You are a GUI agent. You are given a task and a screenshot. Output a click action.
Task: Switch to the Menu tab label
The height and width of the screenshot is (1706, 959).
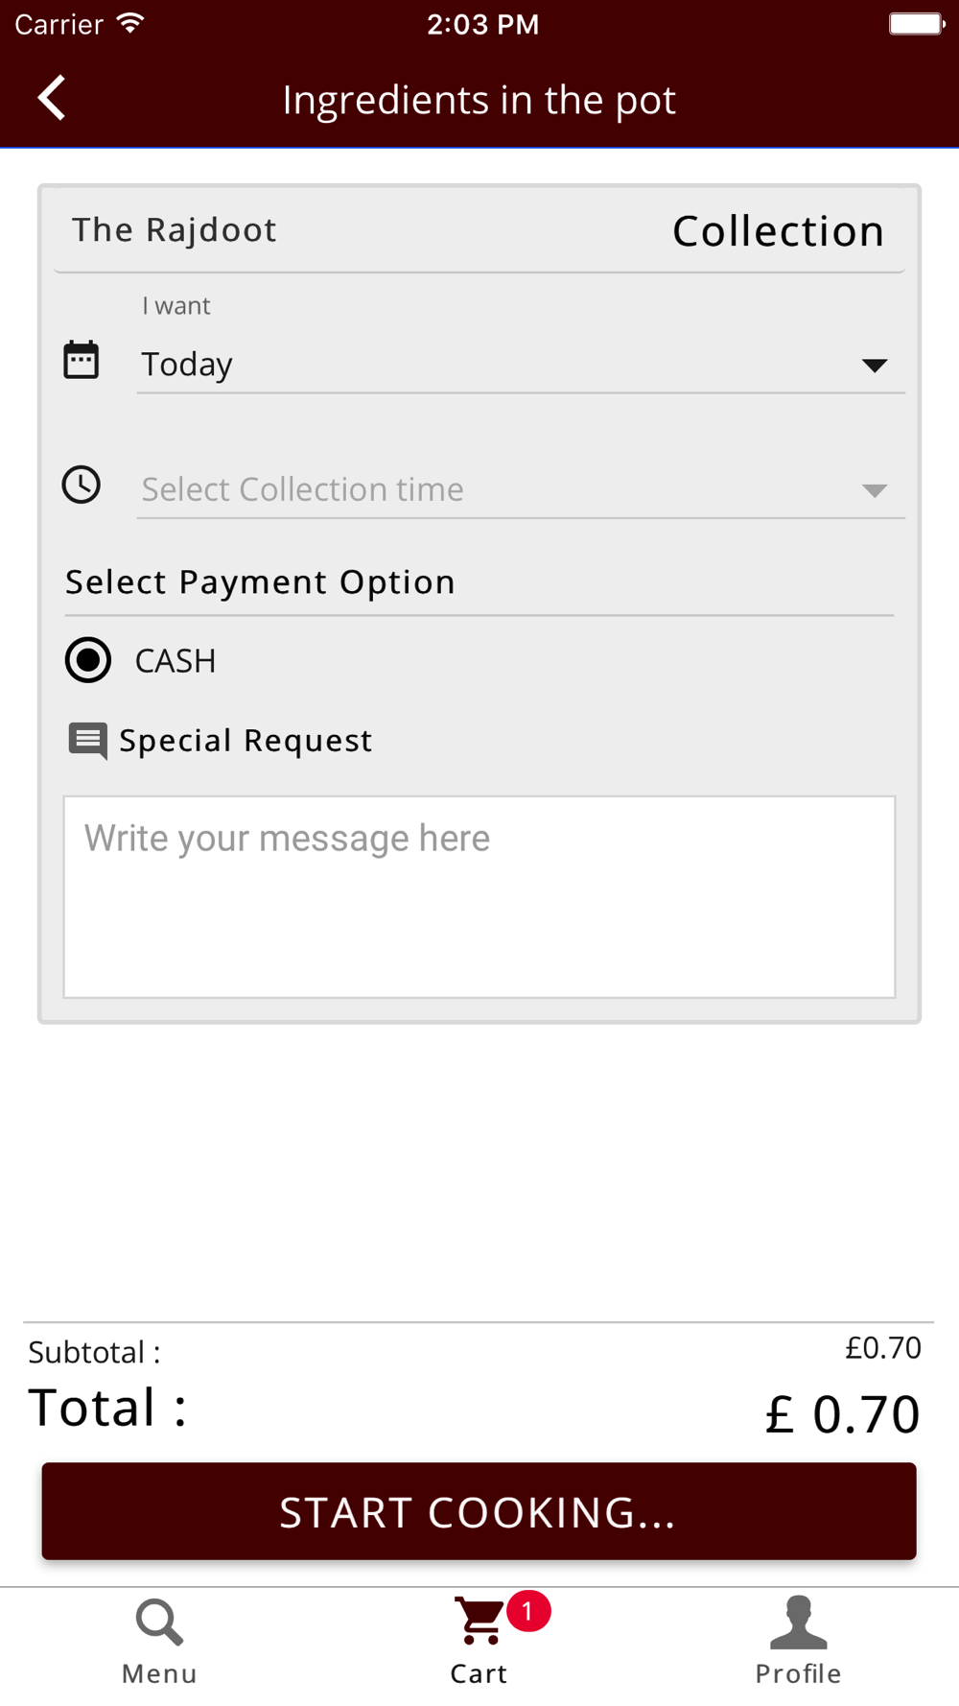159,1674
